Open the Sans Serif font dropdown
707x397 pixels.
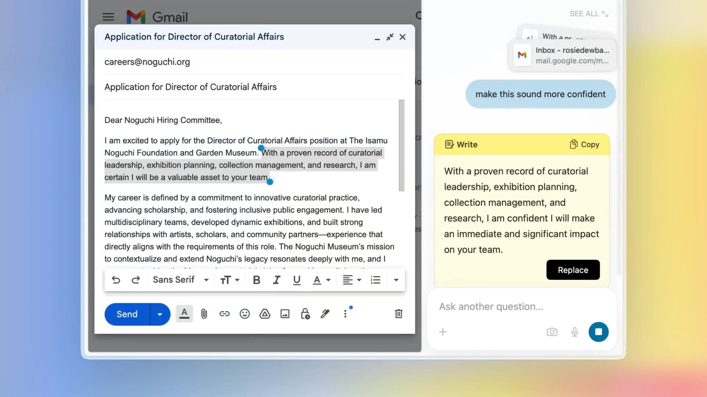[x=181, y=280]
